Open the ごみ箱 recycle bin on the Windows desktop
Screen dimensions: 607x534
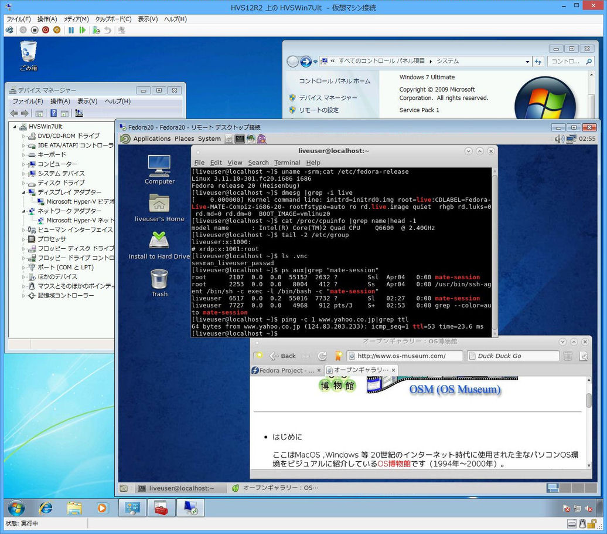click(29, 56)
